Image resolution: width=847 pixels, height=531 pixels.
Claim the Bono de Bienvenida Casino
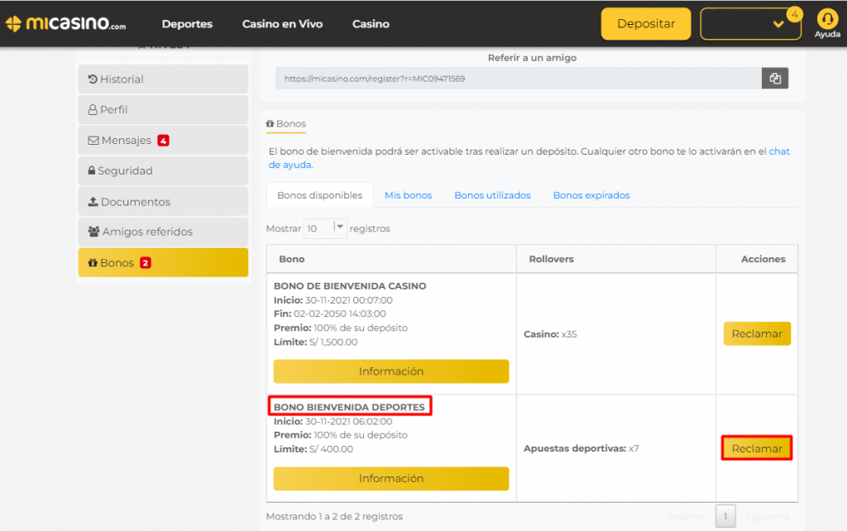click(757, 334)
